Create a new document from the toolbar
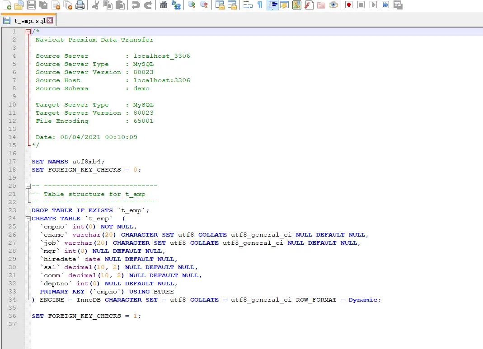This screenshot has width=483, height=349. click(7, 5)
